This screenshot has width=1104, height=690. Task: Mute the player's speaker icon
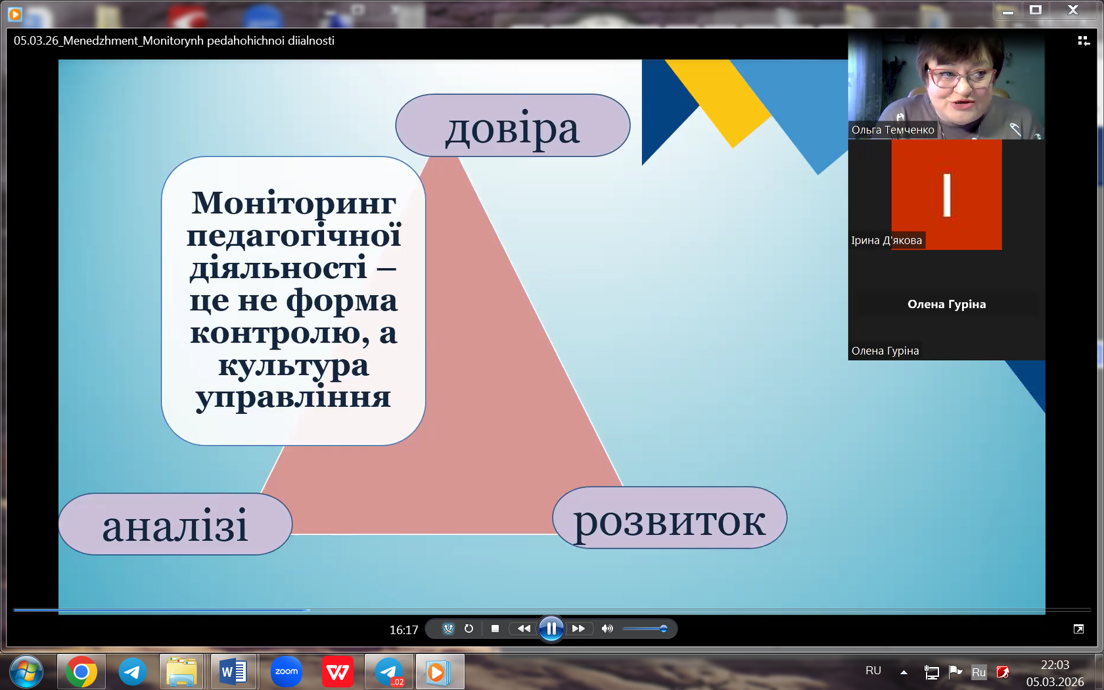click(x=607, y=629)
